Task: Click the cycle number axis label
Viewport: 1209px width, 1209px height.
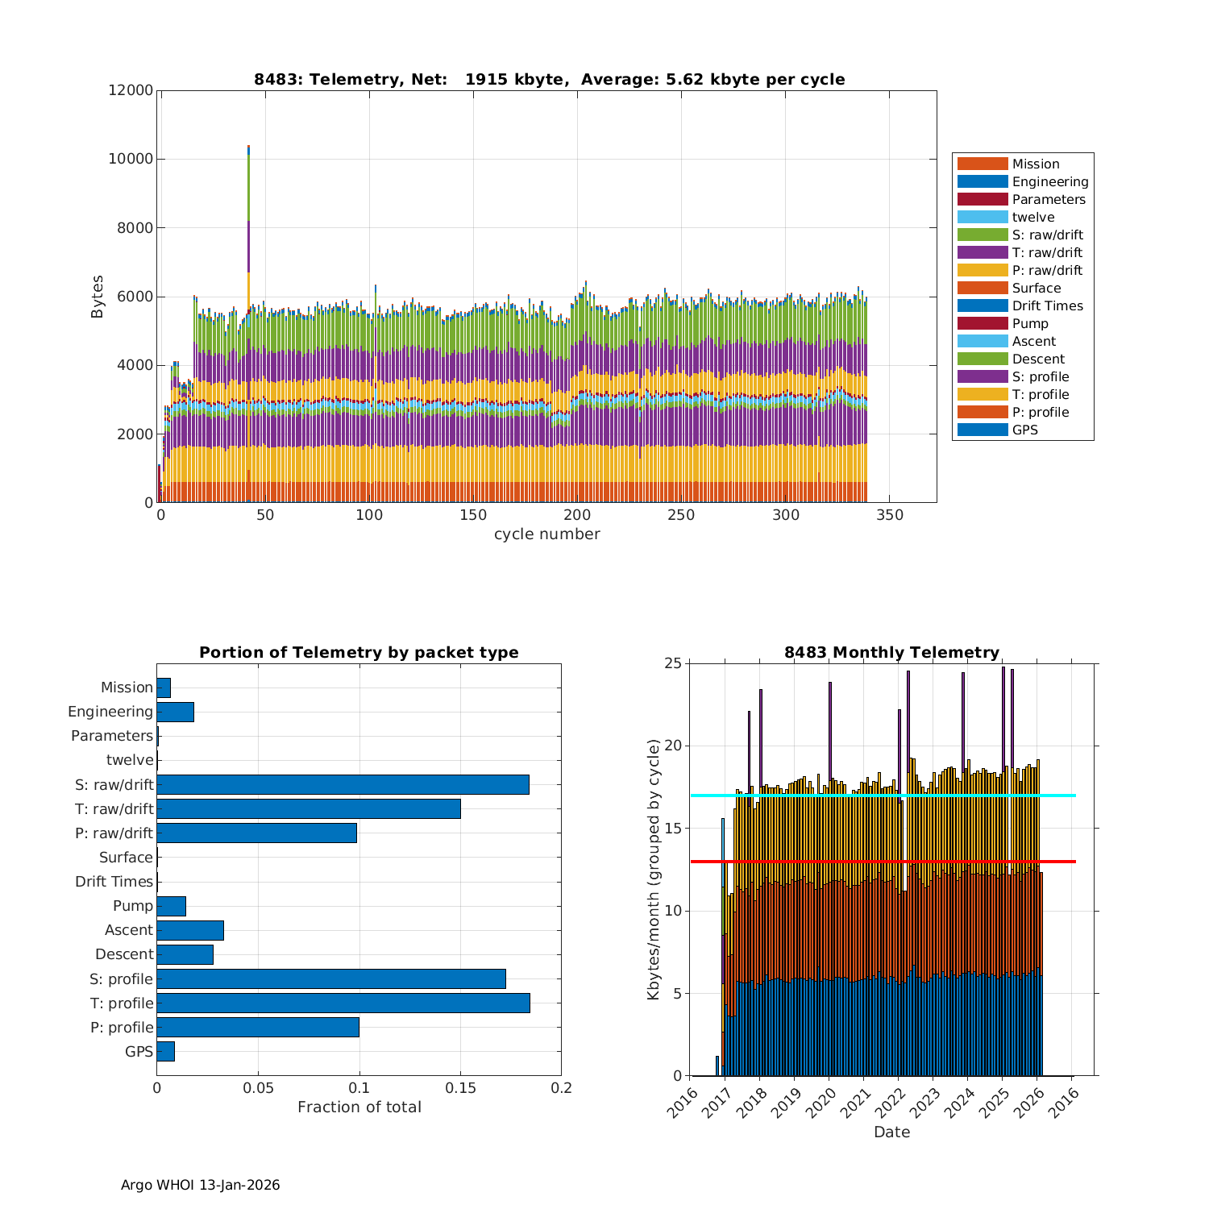Action: (x=546, y=534)
